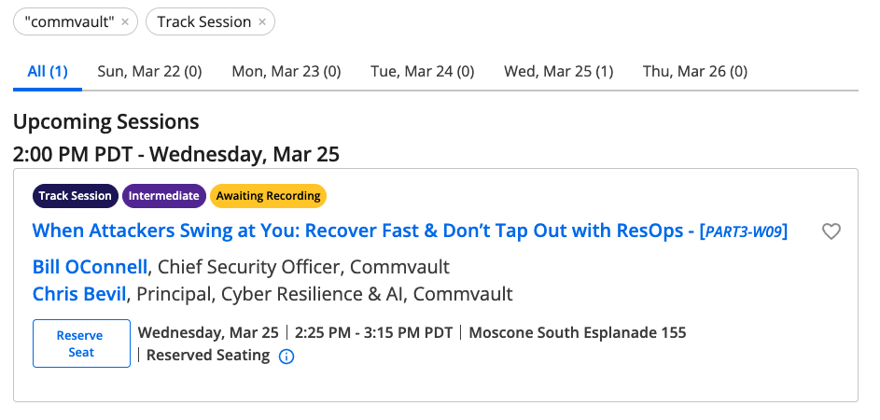Image resolution: width=880 pixels, height=420 pixels.
Task: Switch to the All (1) tab
Action: point(48,71)
